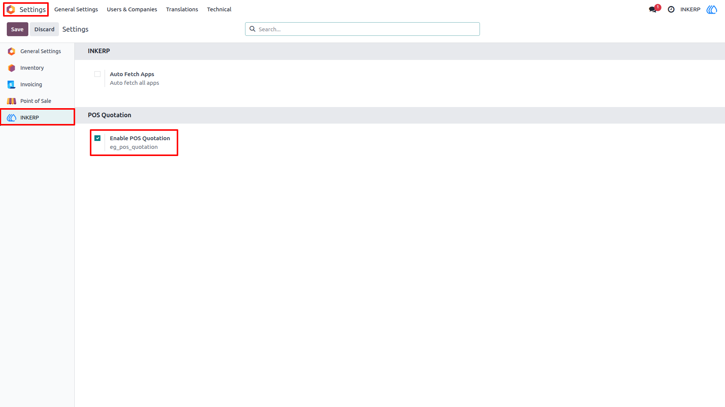Open the Users & Companies menu
Viewport: 725px width, 407px height.
click(x=132, y=9)
